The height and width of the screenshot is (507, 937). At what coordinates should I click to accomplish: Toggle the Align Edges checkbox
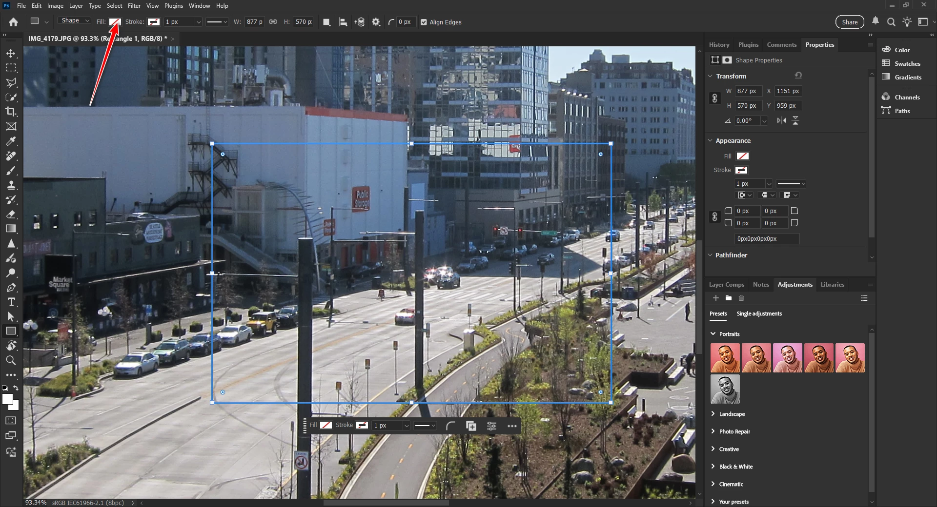[424, 22]
